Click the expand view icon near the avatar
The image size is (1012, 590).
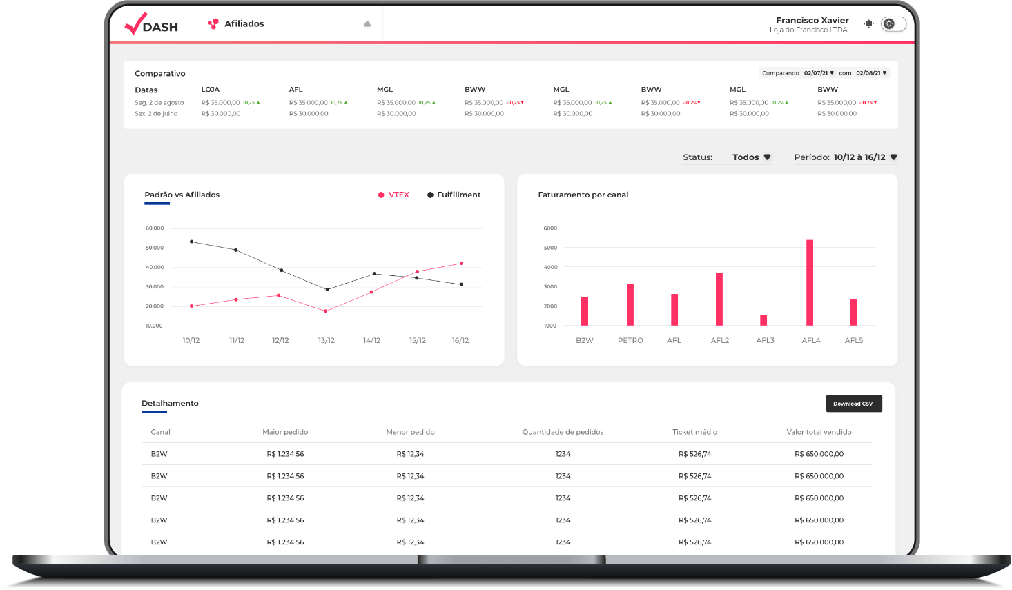coord(868,23)
